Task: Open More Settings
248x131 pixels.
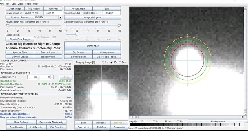Action: click(x=21, y=122)
